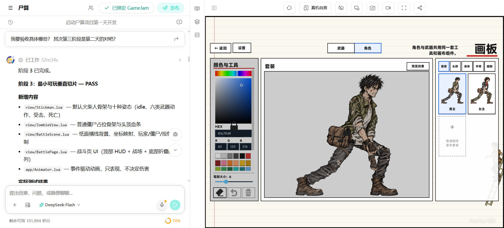This screenshot has height=228, width=504.
Task: Click the 返回 back button
Action: coord(221,48)
